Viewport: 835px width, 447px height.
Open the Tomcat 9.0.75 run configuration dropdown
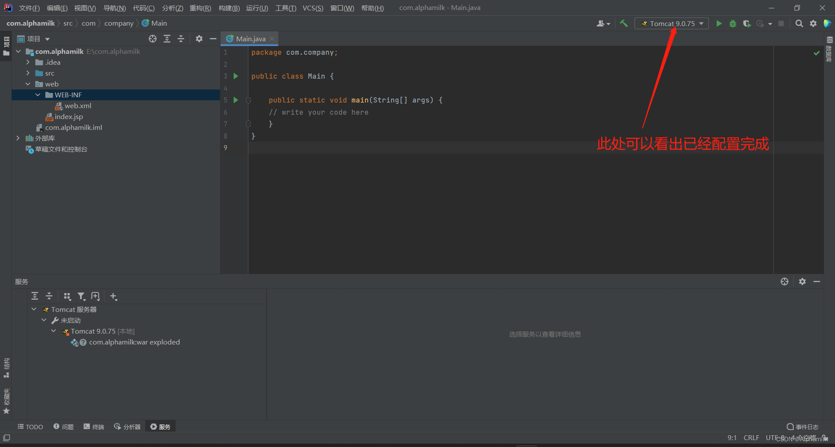click(x=672, y=23)
